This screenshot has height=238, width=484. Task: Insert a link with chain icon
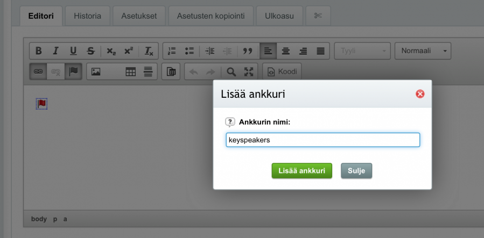38,71
